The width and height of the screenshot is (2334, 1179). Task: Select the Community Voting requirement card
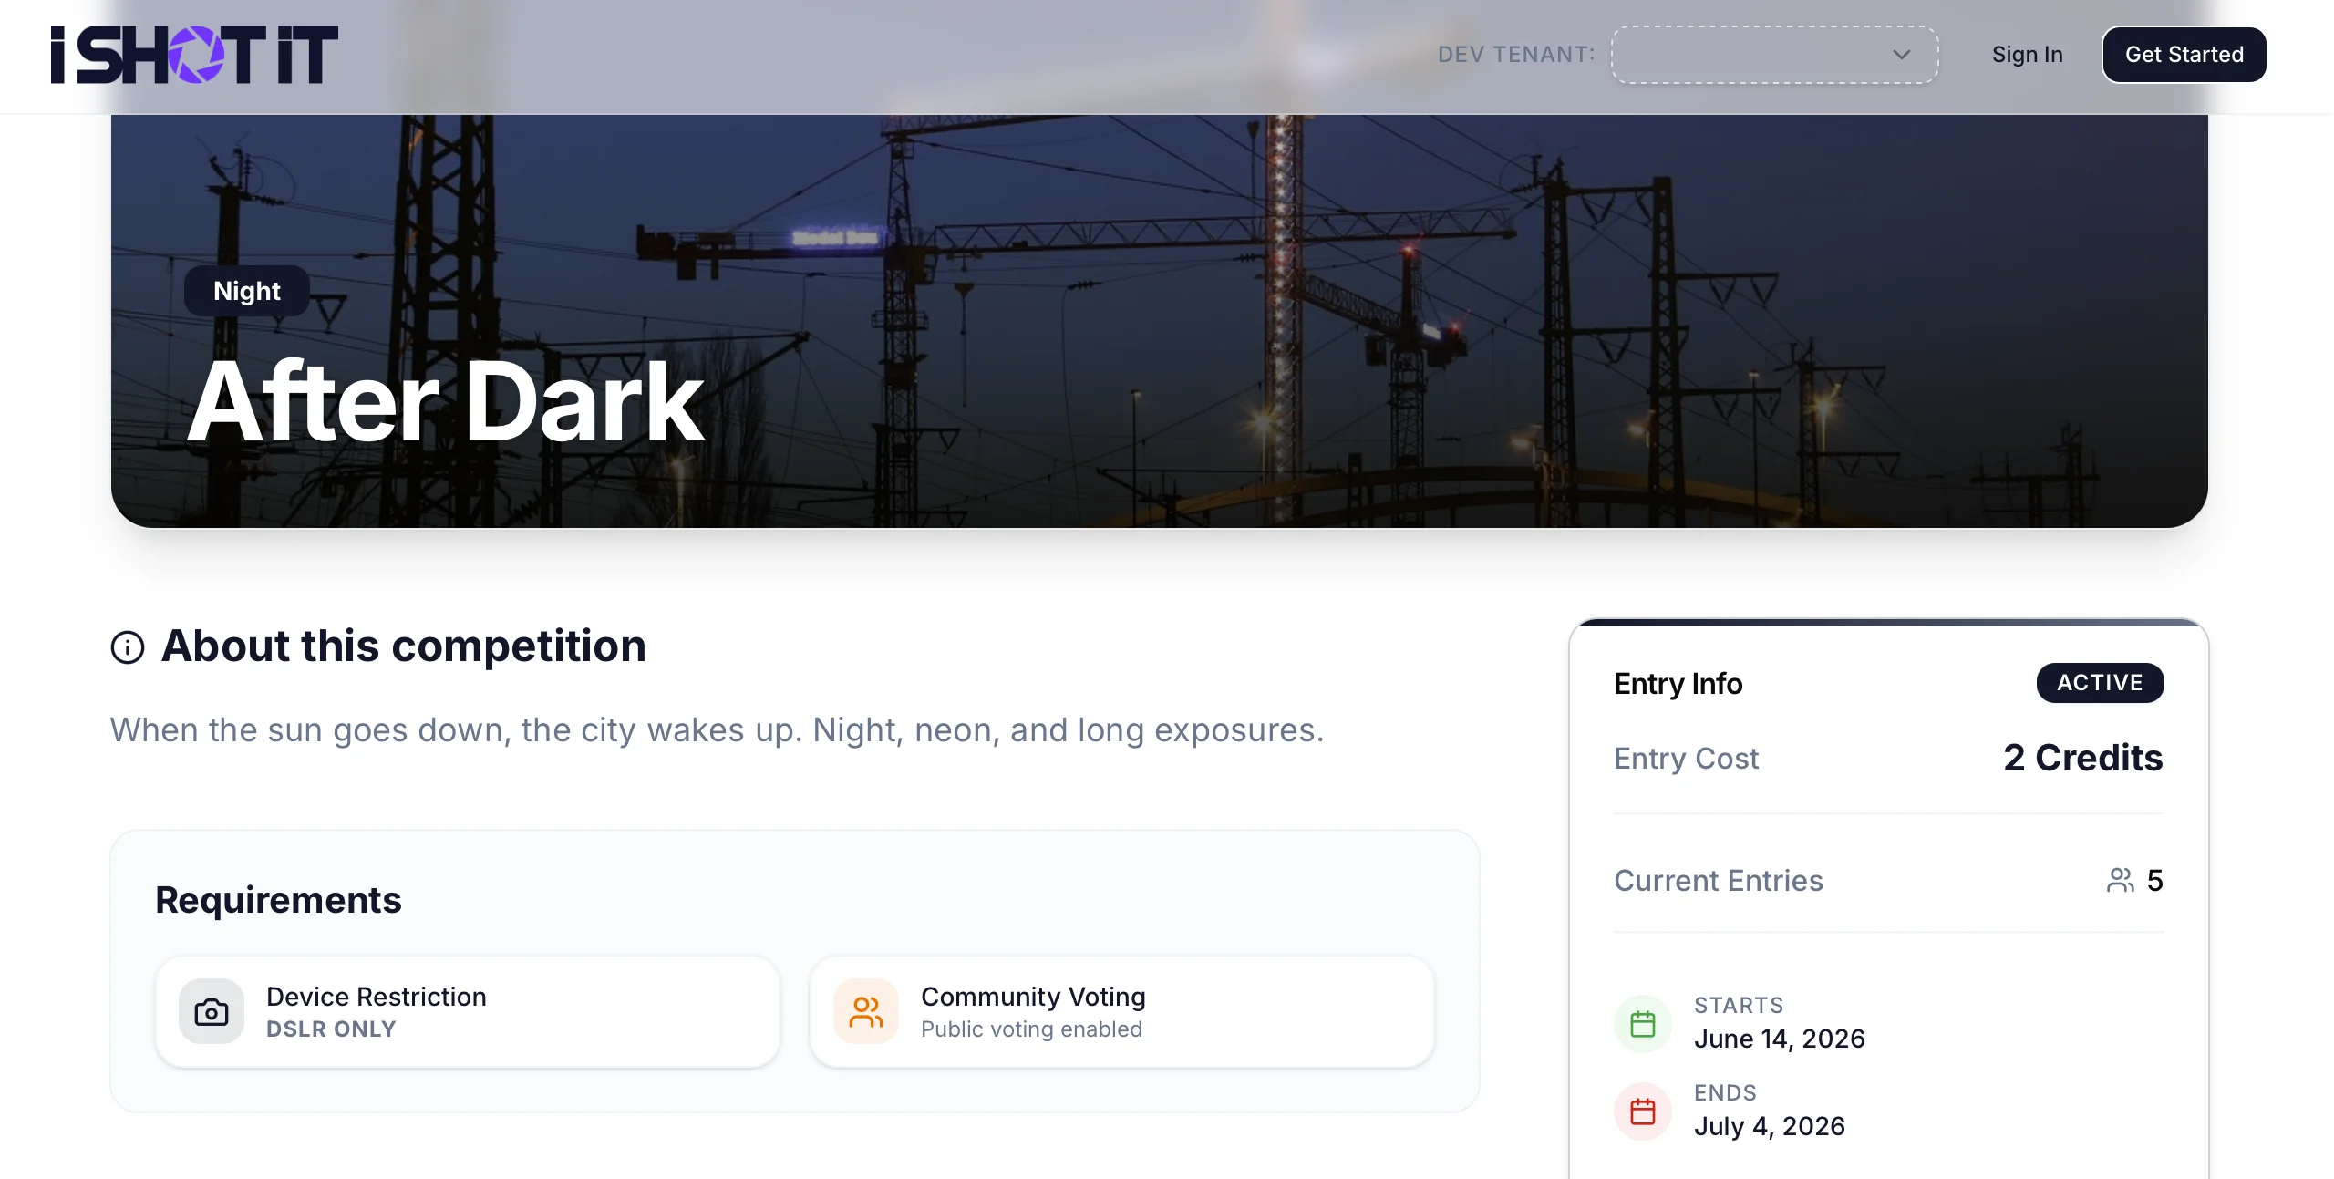click(1122, 1011)
